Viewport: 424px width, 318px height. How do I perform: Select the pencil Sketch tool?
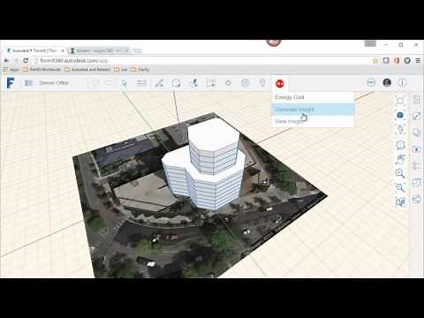click(159, 83)
